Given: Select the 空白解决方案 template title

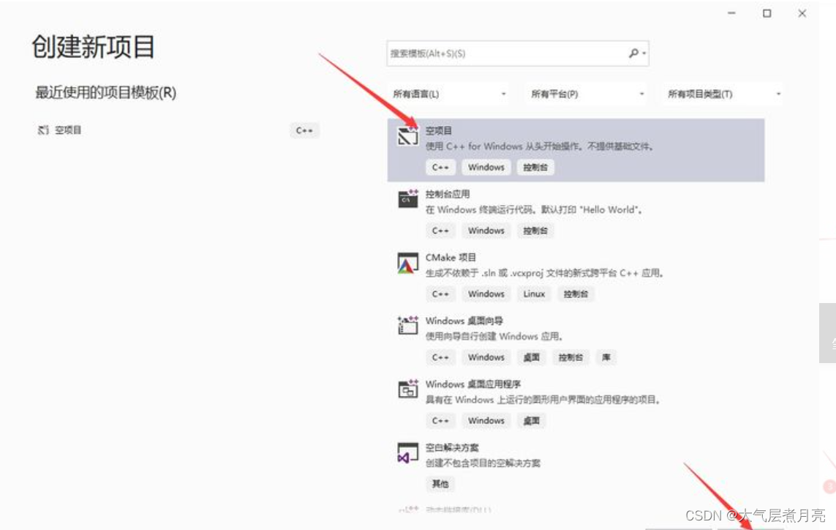Looking at the screenshot, I should [x=451, y=447].
